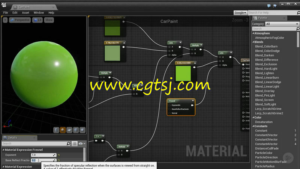The width and height of the screenshot is (300, 169).
Task: Collapse the Color palette group
Action: tap(253, 118)
